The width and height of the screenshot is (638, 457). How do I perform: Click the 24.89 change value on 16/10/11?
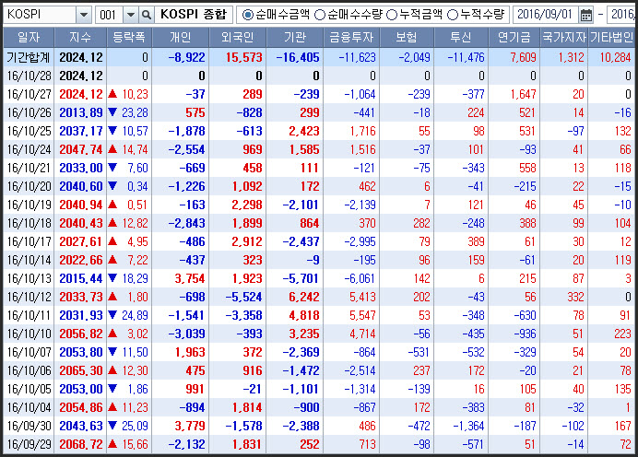click(136, 315)
